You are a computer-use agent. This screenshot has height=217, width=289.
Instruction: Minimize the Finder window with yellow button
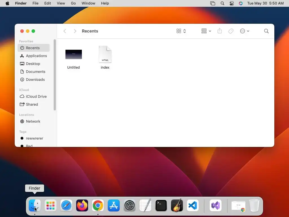pos(28,31)
